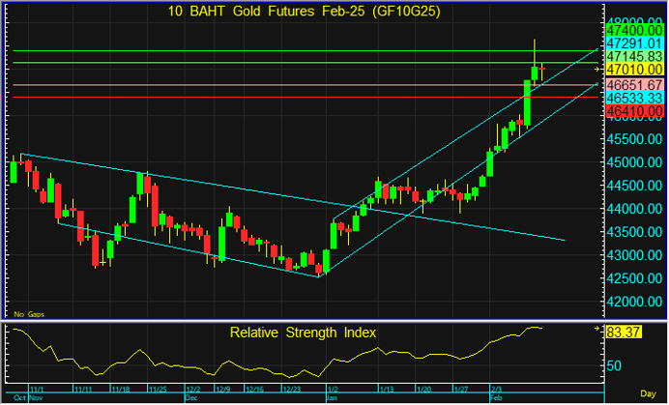669x405 pixels.
Task: Click the No Gaps label
Action: pos(29,314)
